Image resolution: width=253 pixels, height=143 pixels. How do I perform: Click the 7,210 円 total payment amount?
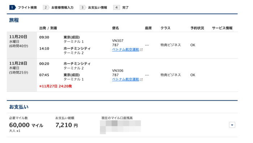tap(67, 125)
